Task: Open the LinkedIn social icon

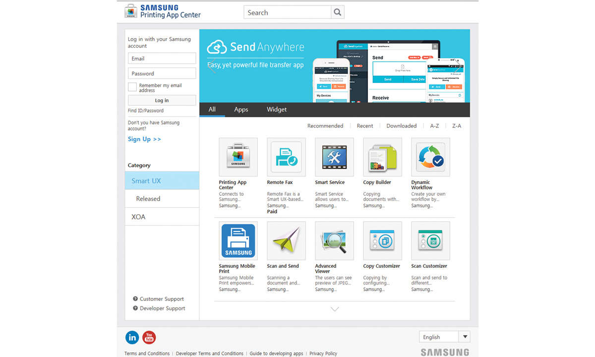Action: point(132,338)
